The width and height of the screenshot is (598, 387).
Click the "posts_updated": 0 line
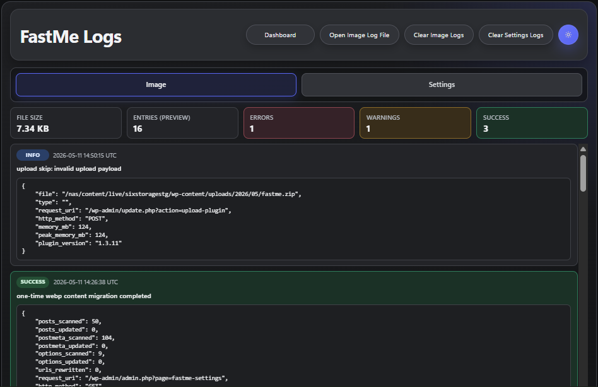[67, 330]
